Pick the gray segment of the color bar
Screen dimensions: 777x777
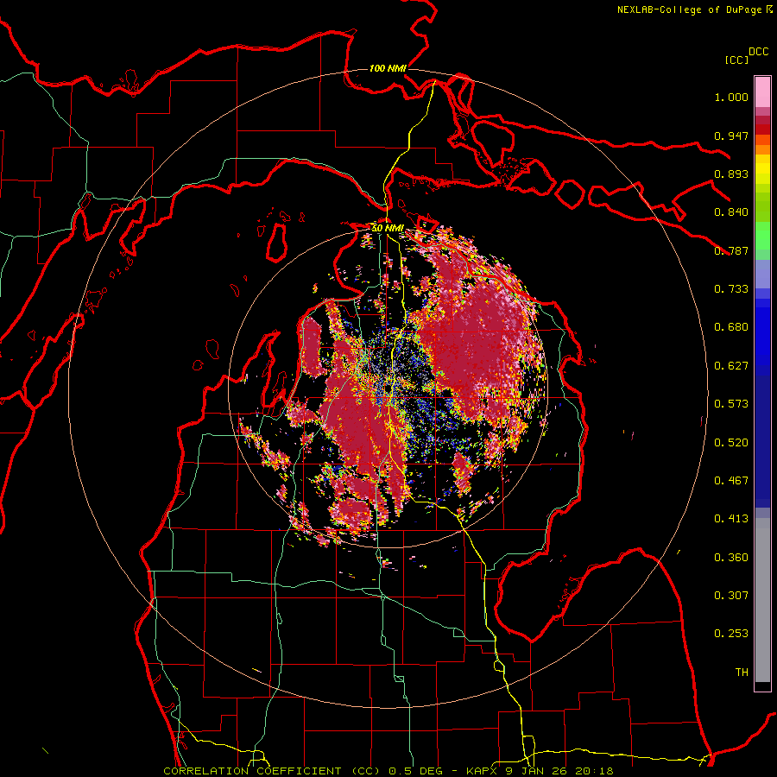pos(762,600)
